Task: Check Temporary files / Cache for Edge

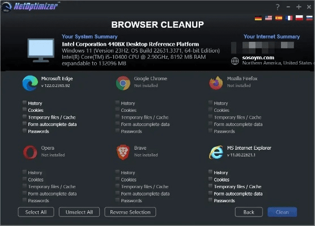Action: click(x=24, y=116)
